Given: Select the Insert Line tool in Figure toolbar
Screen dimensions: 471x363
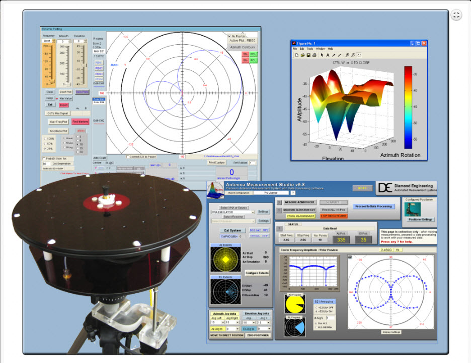Looking at the screenshot, I should (x=340, y=55).
